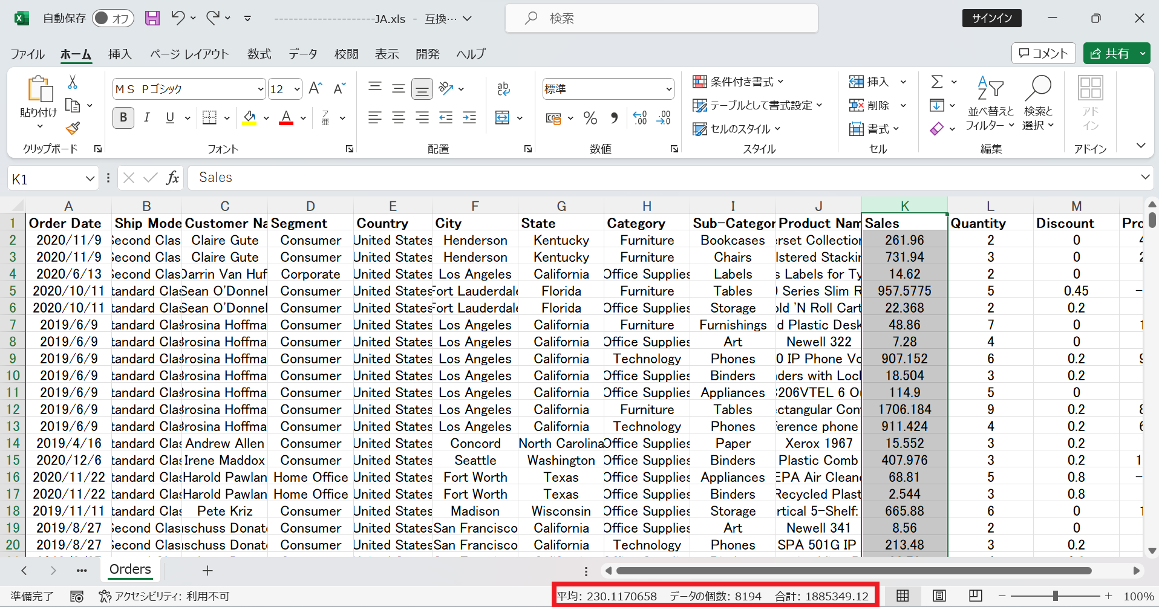1159x607 pixels.
Task: Expand the Name Box dropdown
Action: (90, 178)
